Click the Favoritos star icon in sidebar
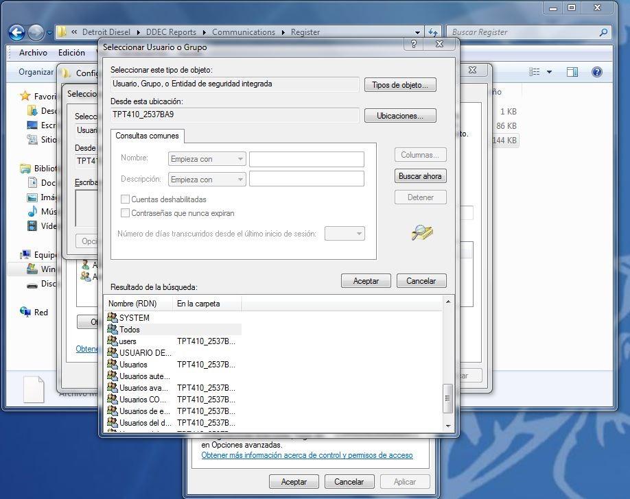The width and height of the screenshot is (630, 499). tap(25, 96)
